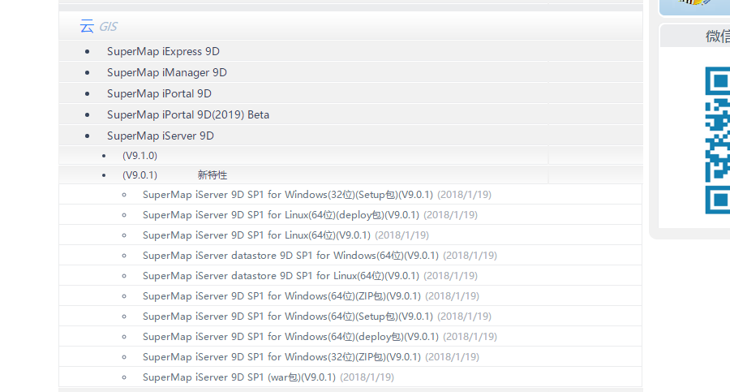Click the WeChat QR code image
Viewport: 730px width, 392px height.
tap(718, 140)
